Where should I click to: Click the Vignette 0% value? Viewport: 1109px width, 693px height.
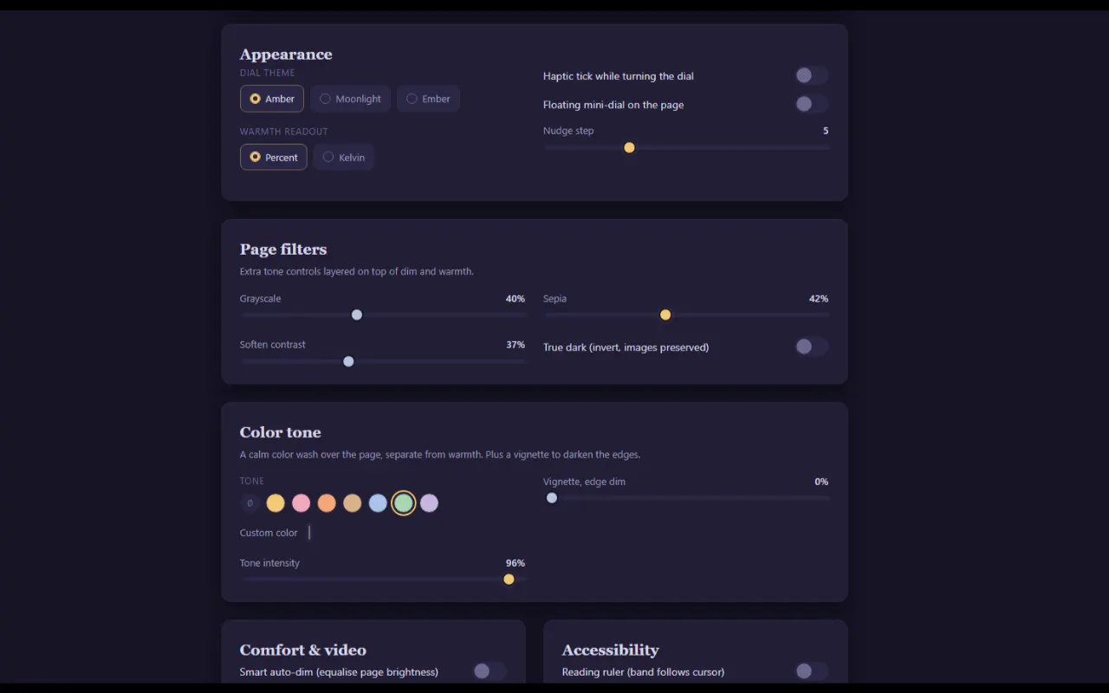point(821,482)
